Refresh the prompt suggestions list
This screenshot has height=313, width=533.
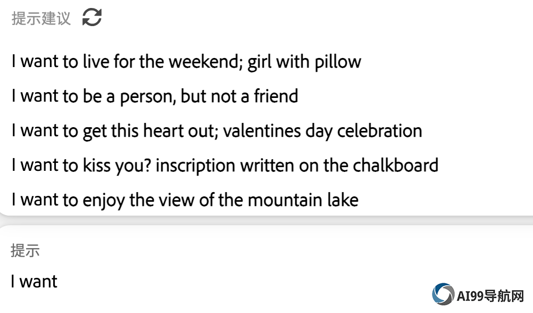[92, 18]
